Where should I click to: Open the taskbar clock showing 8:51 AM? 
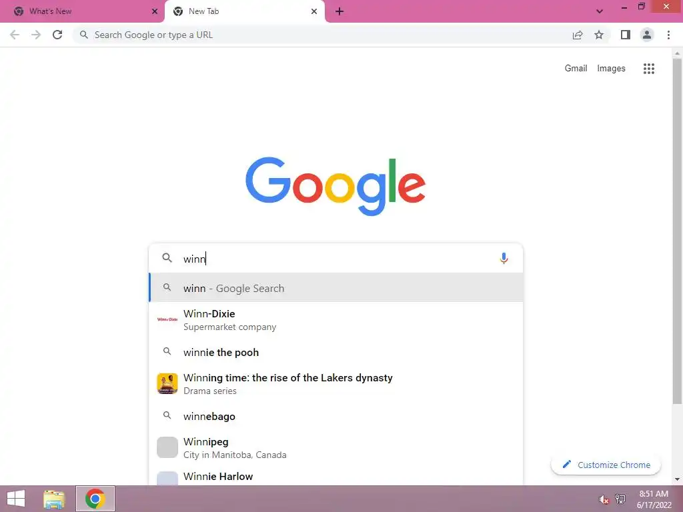[x=654, y=499]
